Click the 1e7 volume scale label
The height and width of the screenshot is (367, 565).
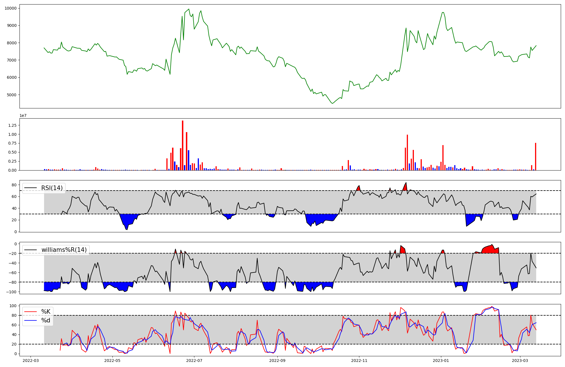tap(23, 115)
